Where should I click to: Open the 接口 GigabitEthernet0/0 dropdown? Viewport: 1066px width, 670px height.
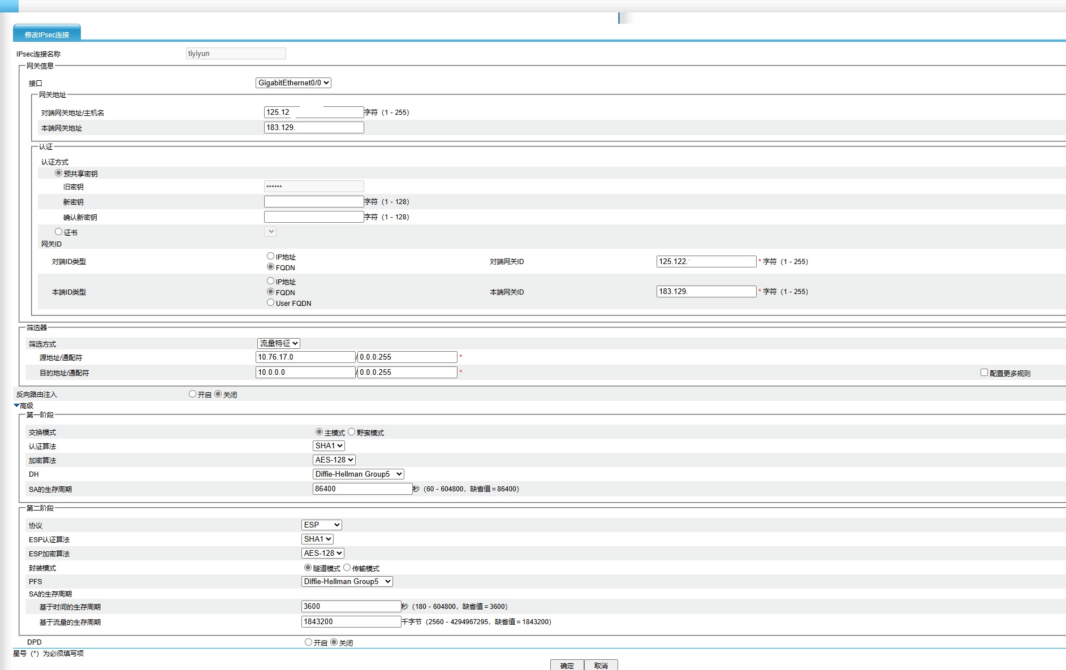pos(293,83)
